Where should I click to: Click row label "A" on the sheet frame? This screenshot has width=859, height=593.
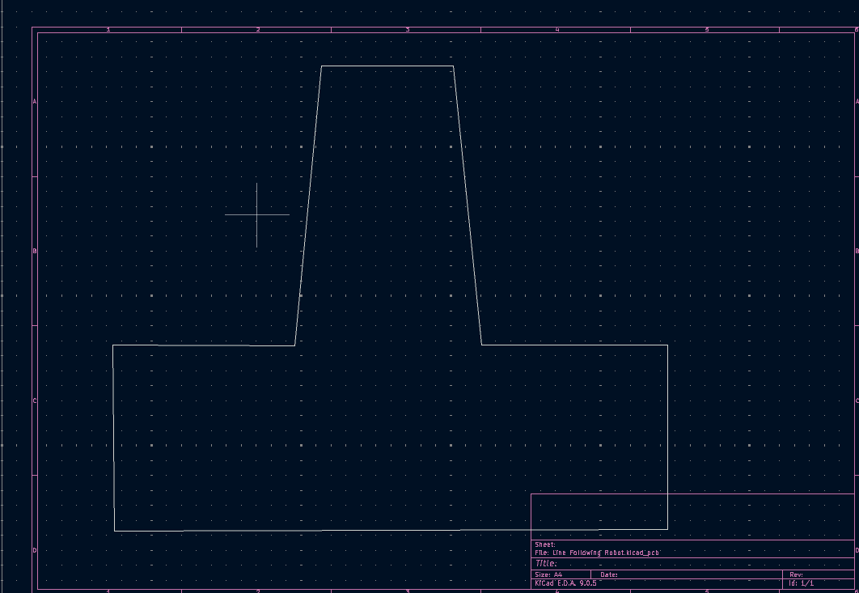pos(34,102)
